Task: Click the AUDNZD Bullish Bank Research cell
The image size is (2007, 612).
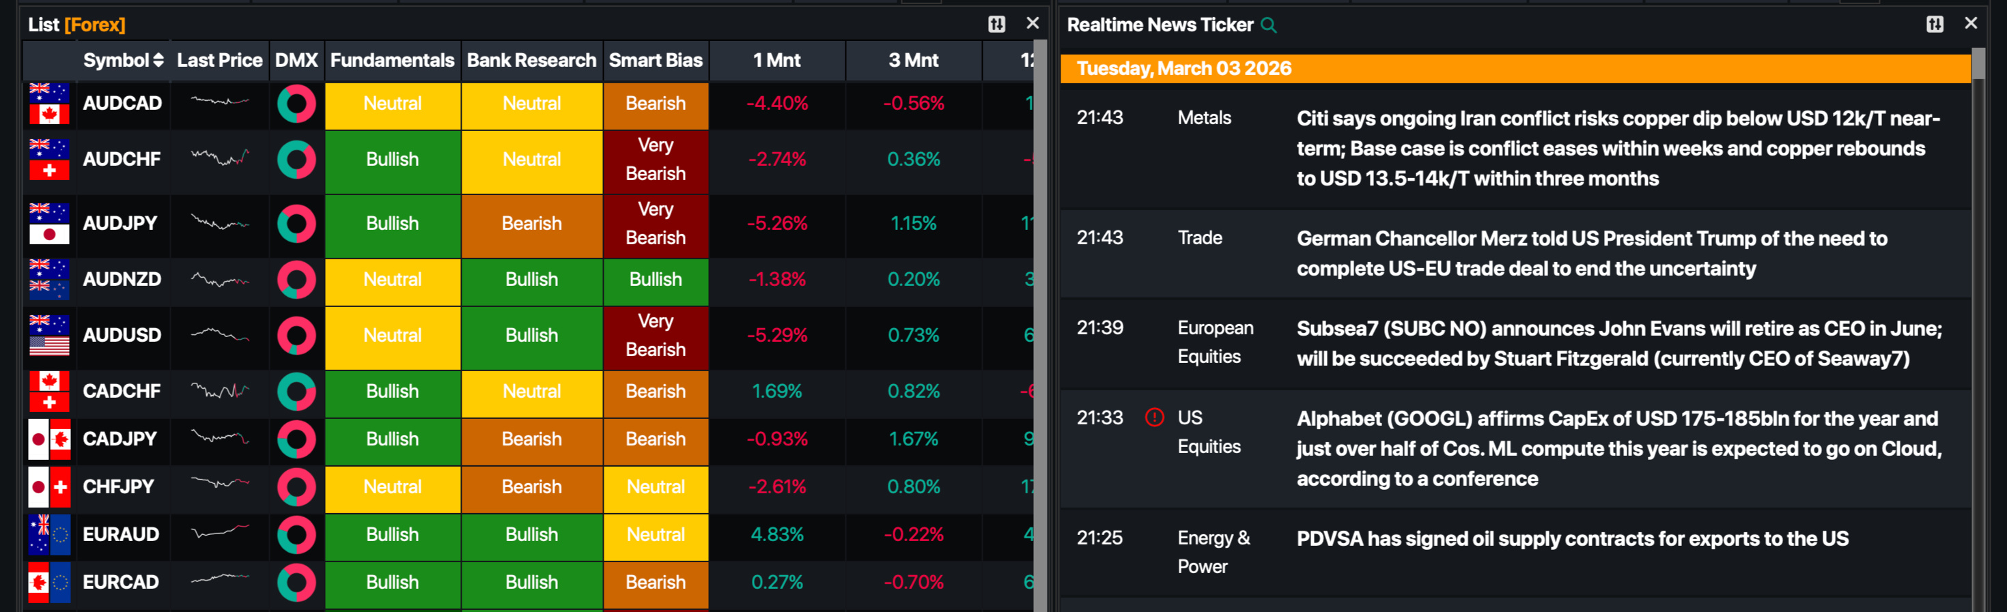Action: (x=531, y=280)
